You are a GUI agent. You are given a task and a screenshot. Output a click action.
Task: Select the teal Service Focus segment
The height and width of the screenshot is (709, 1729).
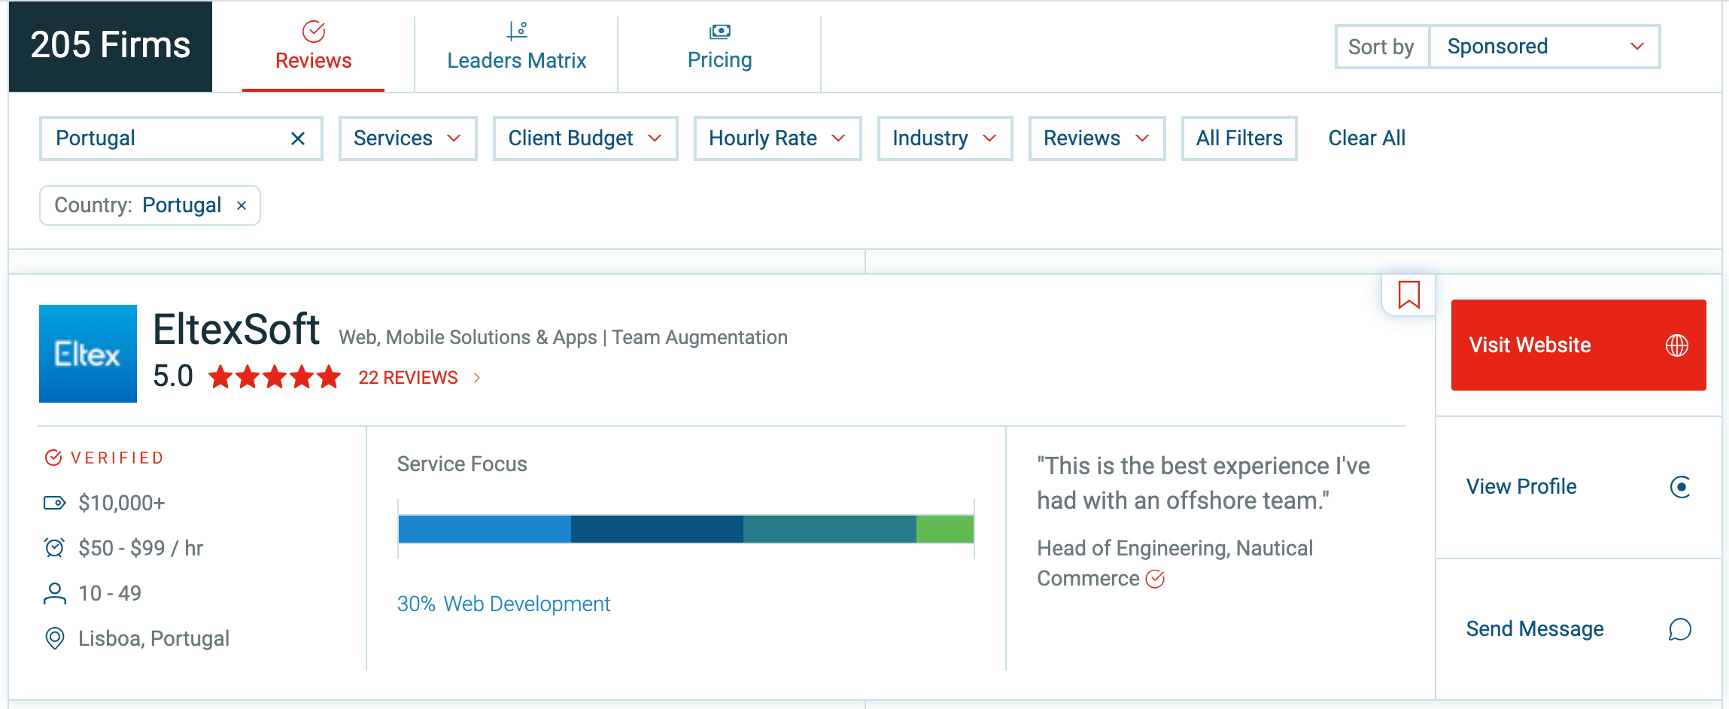830,529
